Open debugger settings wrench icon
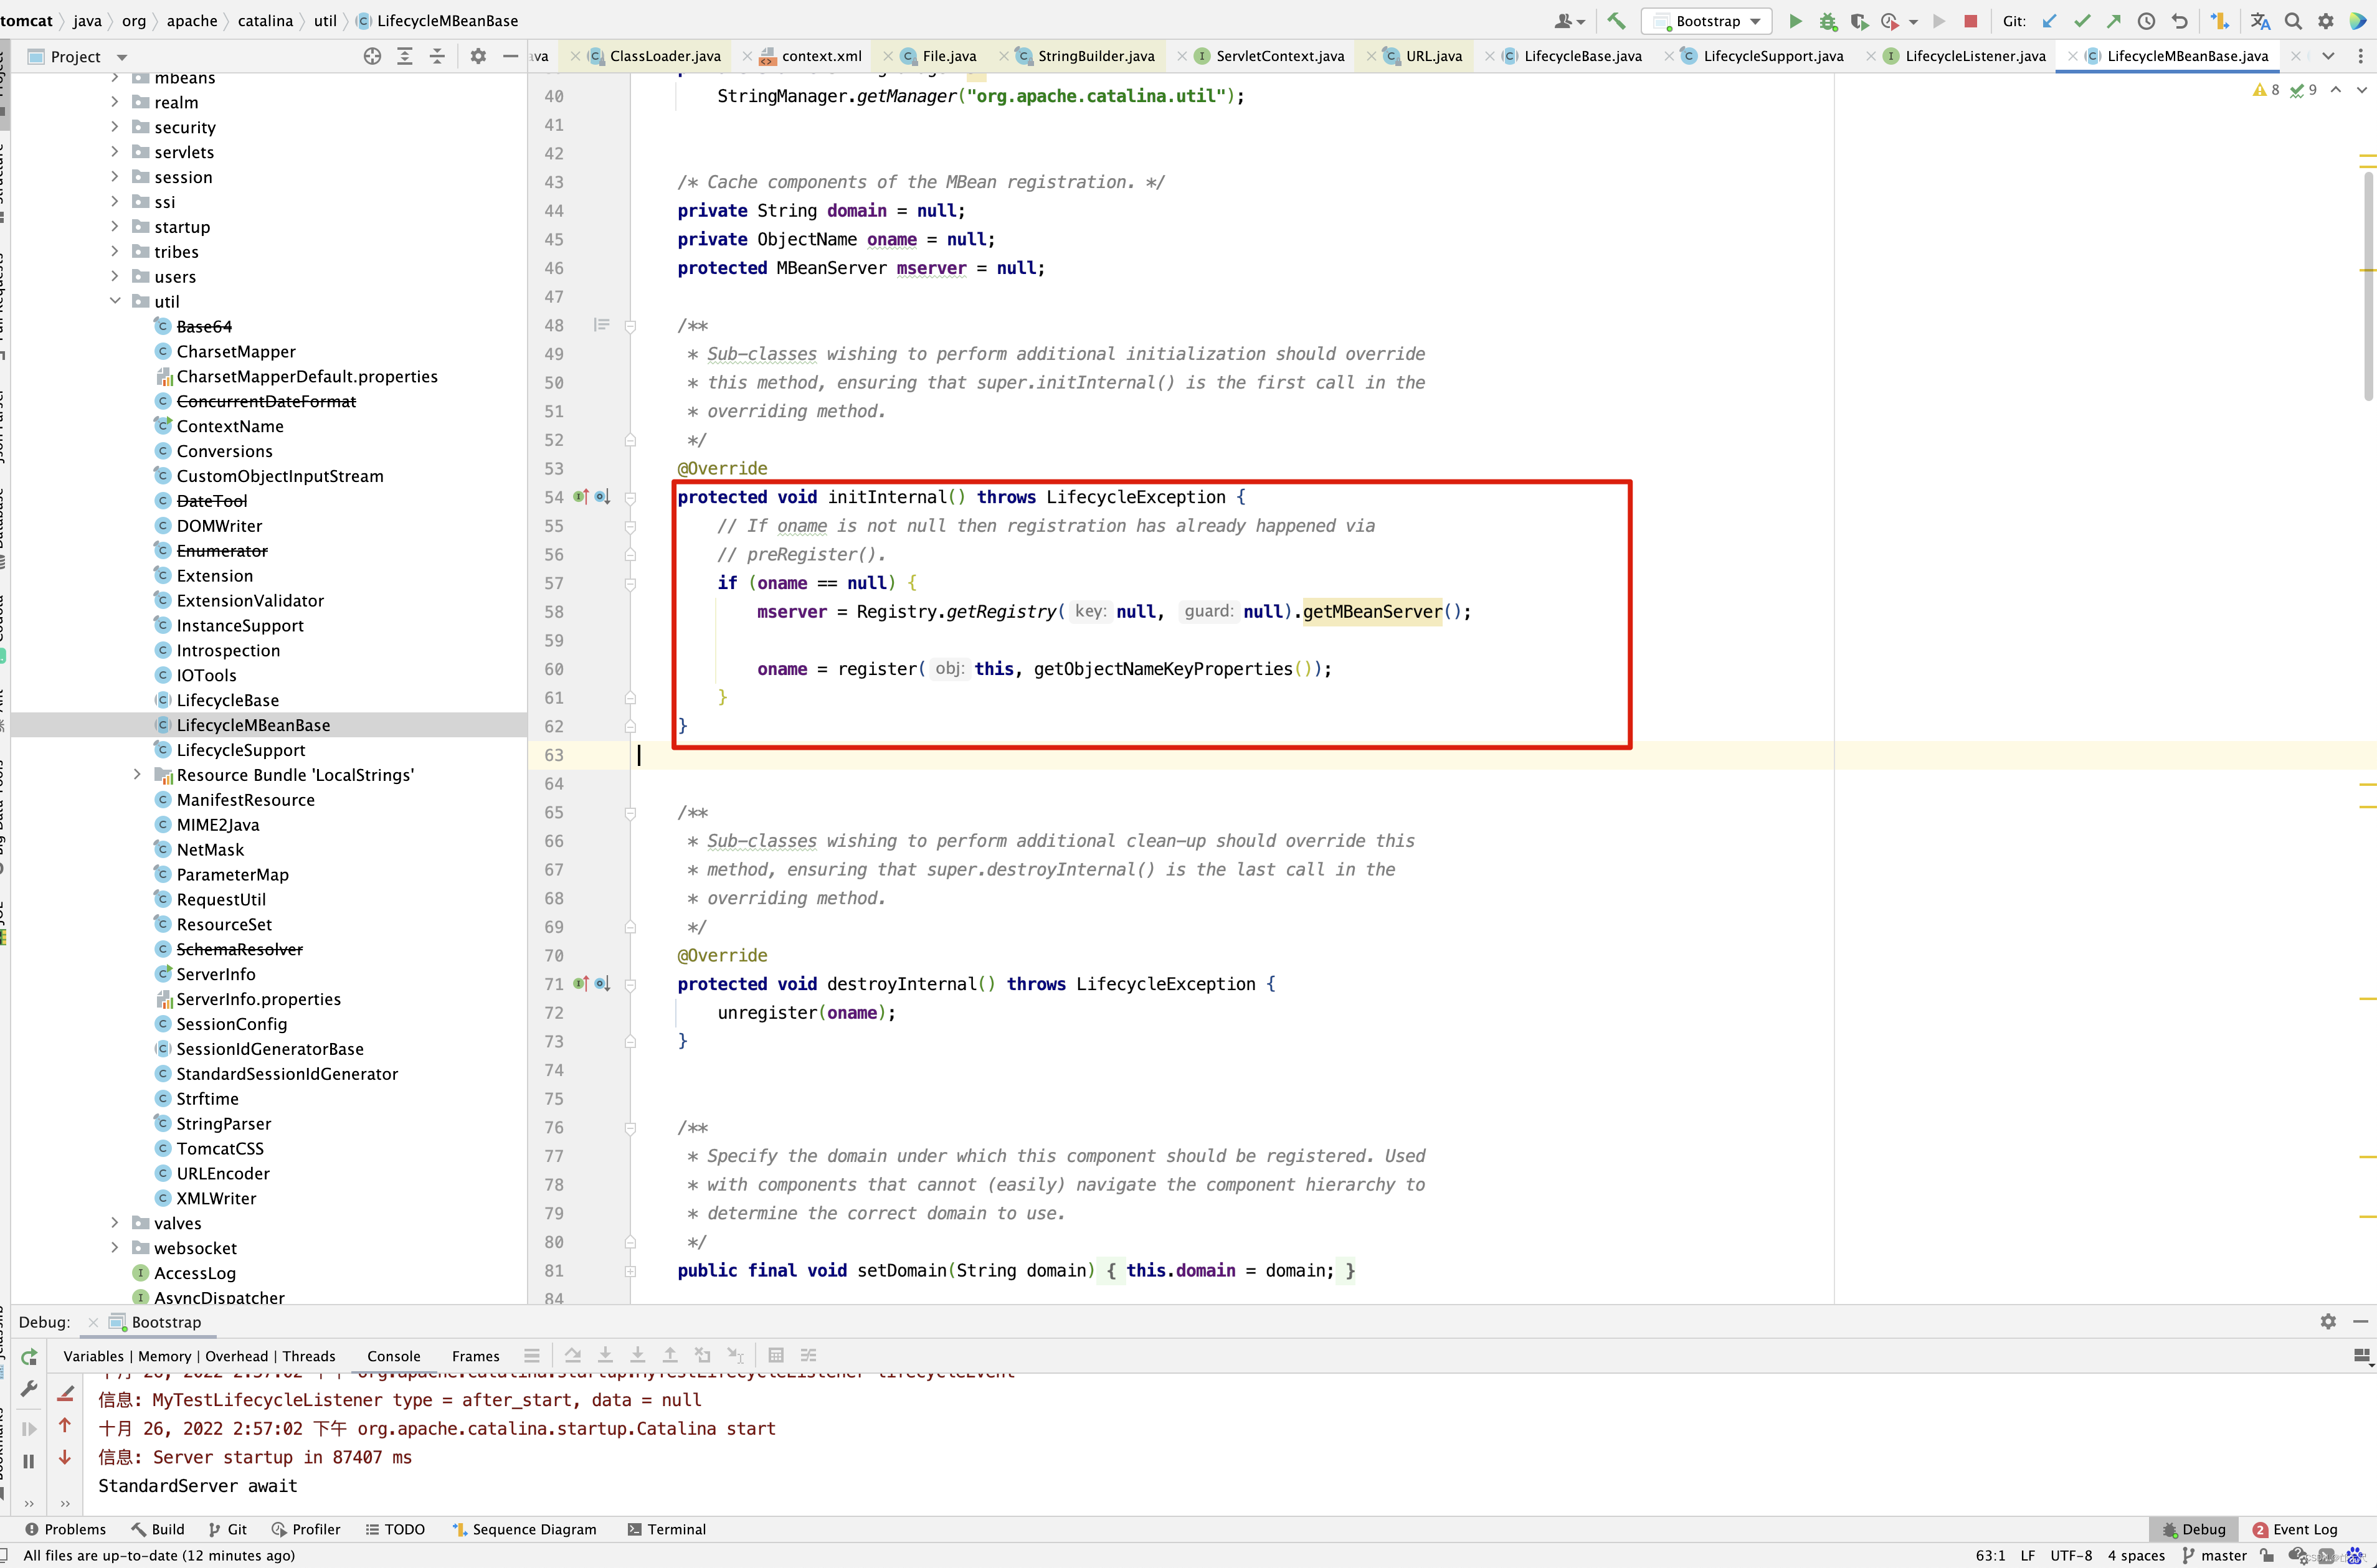 [x=29, y=1389]
